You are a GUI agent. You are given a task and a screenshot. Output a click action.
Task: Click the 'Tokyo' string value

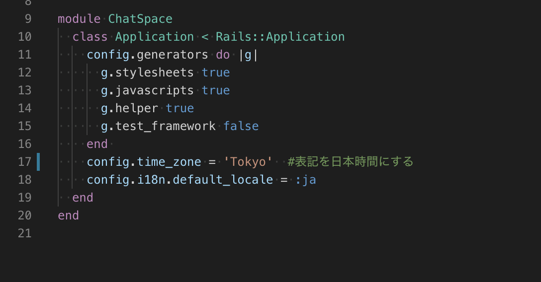pos(248,162)
